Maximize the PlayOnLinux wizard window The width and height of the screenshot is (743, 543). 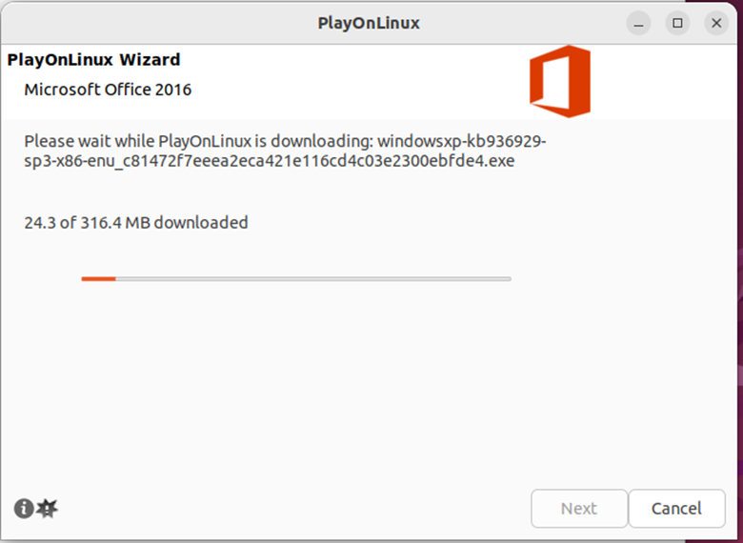(678, 23)
